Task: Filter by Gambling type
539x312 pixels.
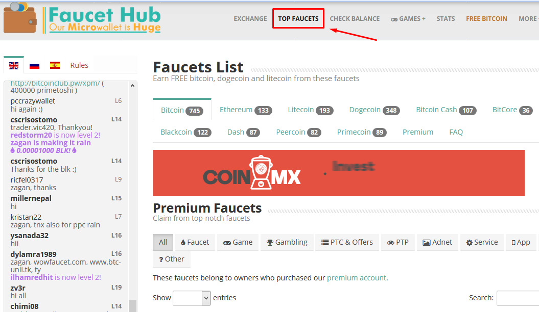Action: [287, 242]
